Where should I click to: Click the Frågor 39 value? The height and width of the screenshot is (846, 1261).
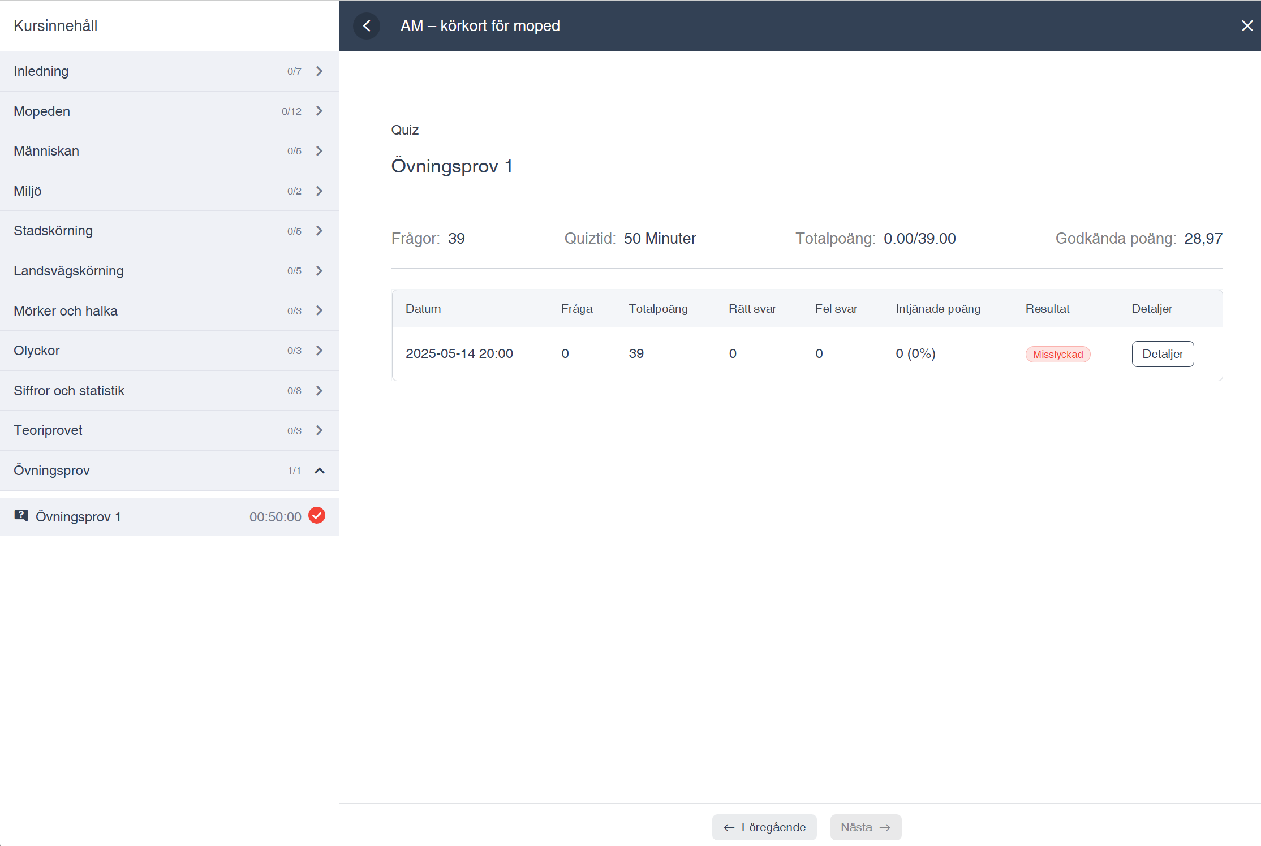tap(456, 239)
